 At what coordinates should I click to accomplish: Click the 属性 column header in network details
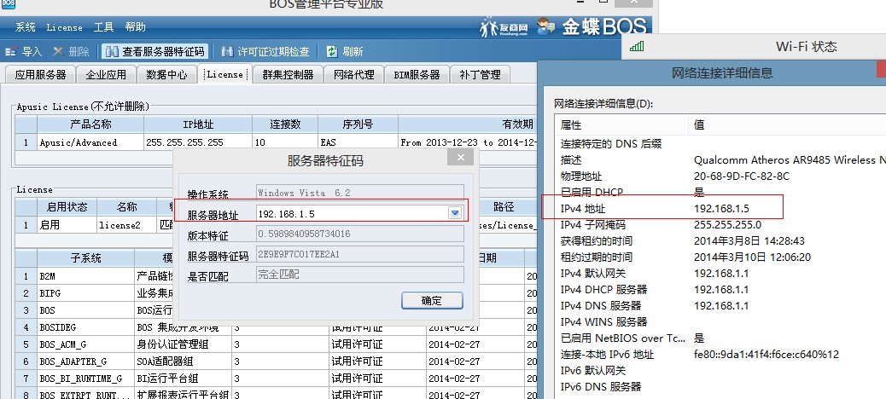(x=621, y=124)
